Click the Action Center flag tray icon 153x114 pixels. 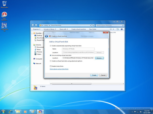tap(135, 112)
